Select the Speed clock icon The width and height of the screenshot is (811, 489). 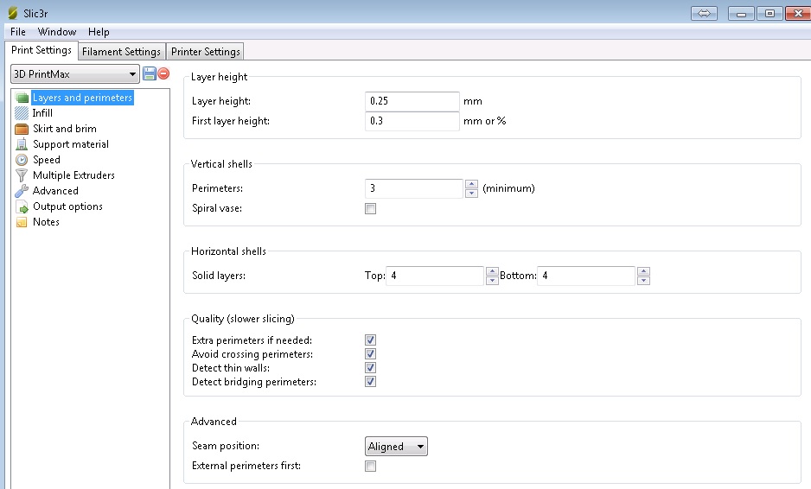coord(22,160)
